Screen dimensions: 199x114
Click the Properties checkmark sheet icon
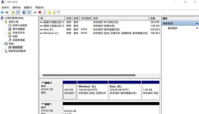click(45, 12)
